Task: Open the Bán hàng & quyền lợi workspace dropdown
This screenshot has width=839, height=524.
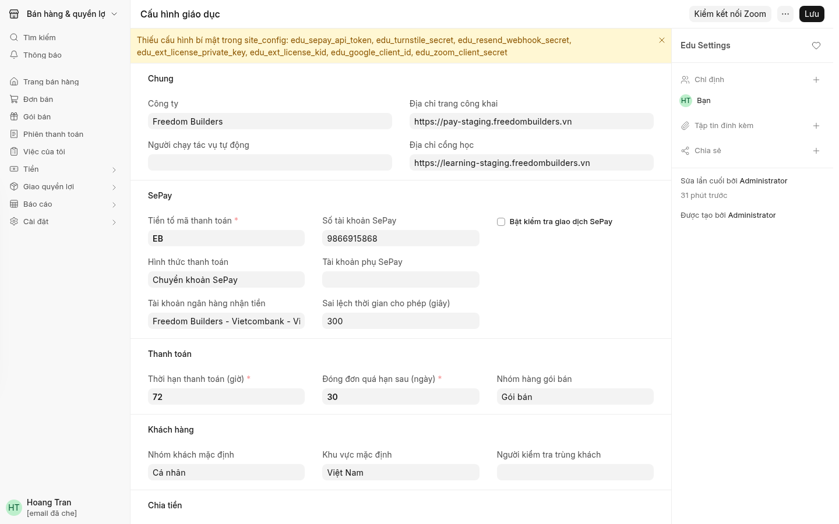Action: point(64,14)
